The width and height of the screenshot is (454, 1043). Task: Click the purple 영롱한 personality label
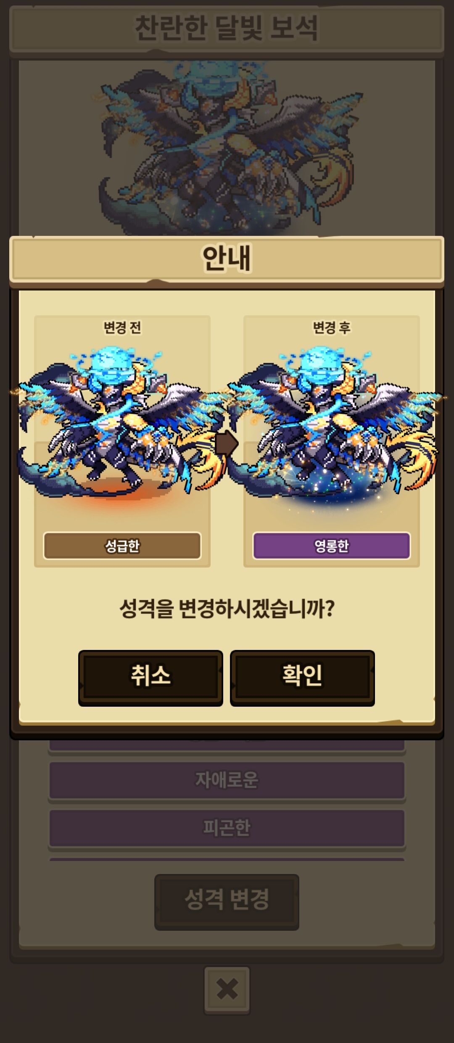[332, 546]
